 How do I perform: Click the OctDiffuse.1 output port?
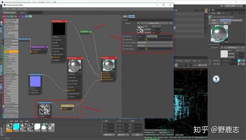pyautogui.click(x=66, y=21)
